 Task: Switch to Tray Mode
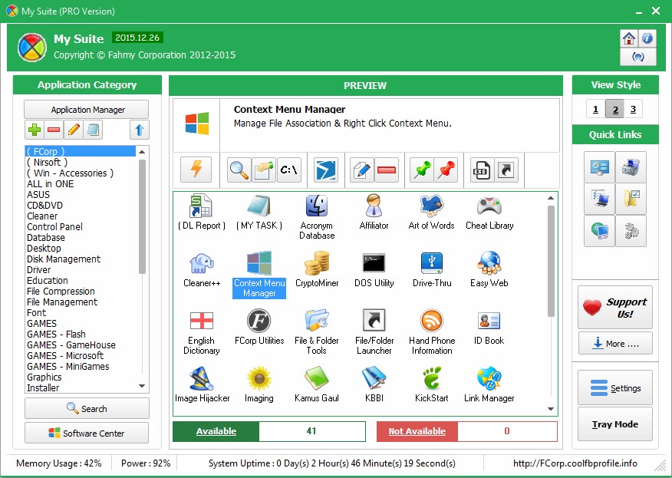[x=615, y=424]
